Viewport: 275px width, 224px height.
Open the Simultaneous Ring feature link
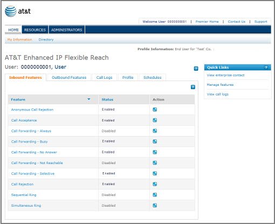pyautogui.click(x=26, y=206)
